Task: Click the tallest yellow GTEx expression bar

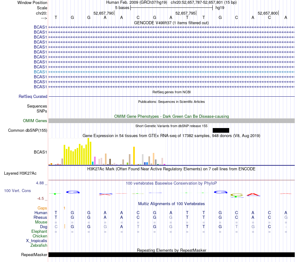Action: tap(88, 151)
